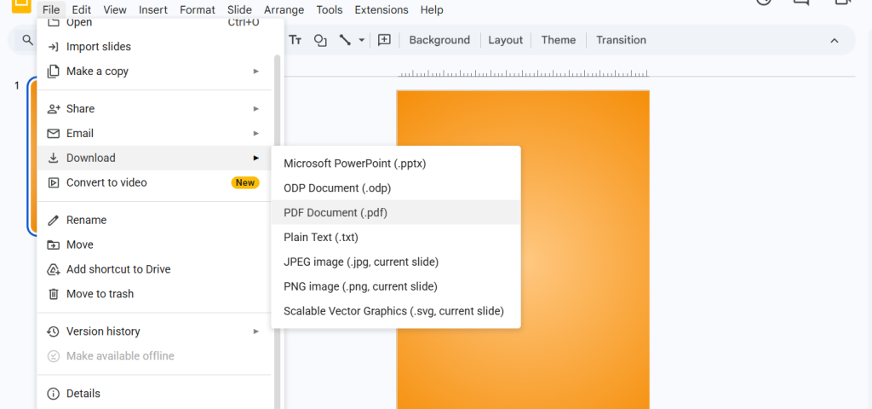
Task: Open the line tool dropdown arrow
Action: [362, 40]
